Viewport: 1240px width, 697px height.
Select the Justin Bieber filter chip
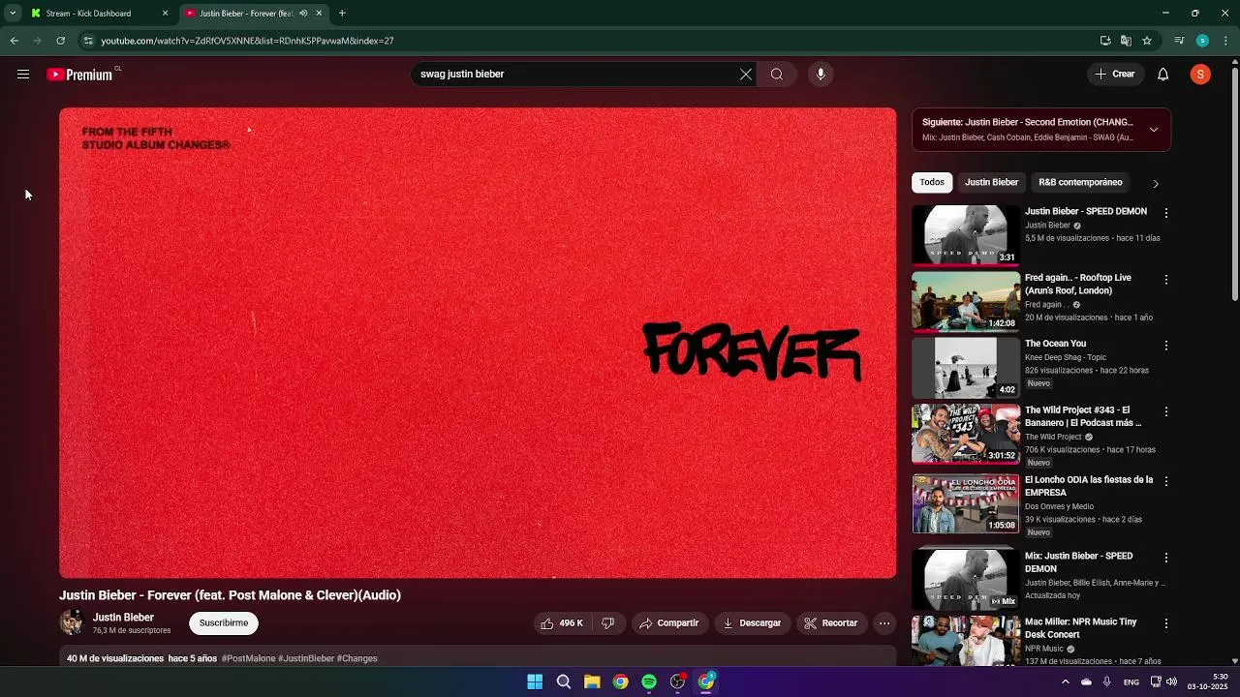(991, 182)
